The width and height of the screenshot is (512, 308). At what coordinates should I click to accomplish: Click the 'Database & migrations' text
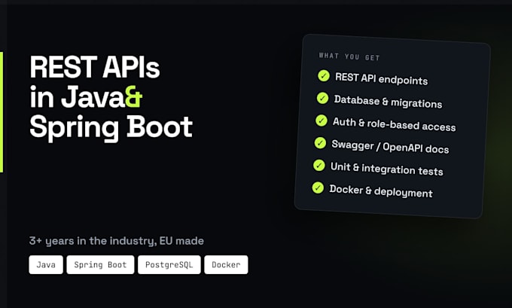click(388, 102)
